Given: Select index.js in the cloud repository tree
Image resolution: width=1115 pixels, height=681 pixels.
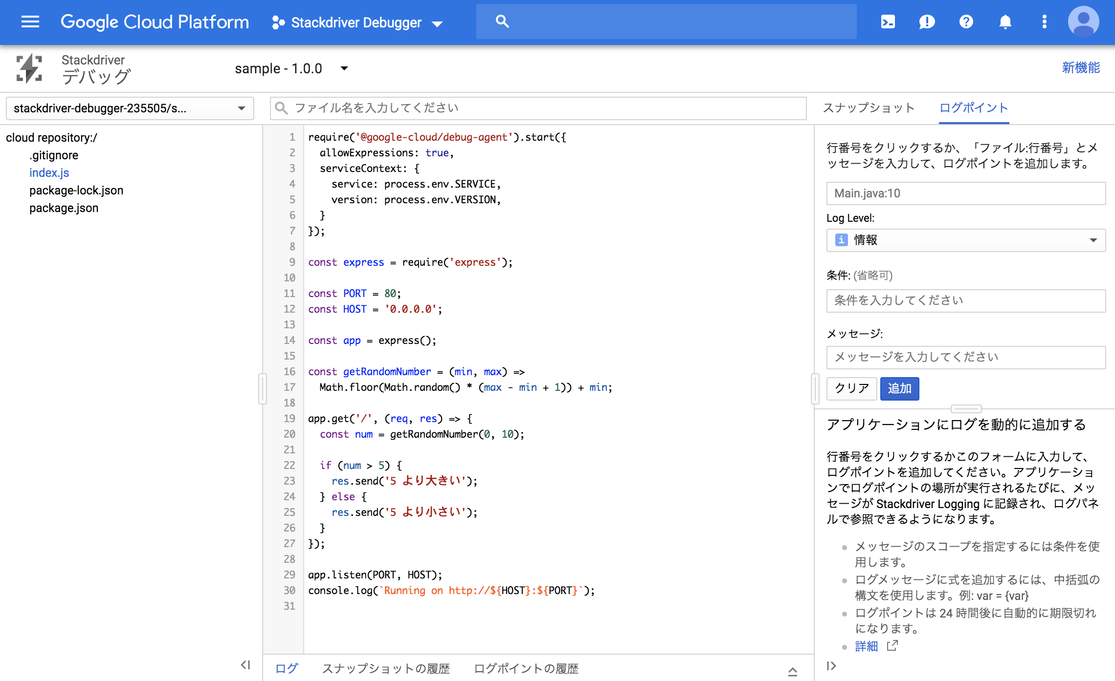Looking at the screenshot, I should point(49,172).
